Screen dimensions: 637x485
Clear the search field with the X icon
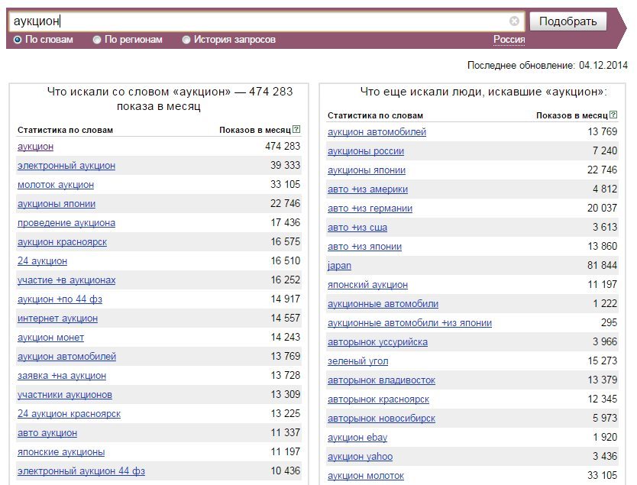tap(514, 21)
